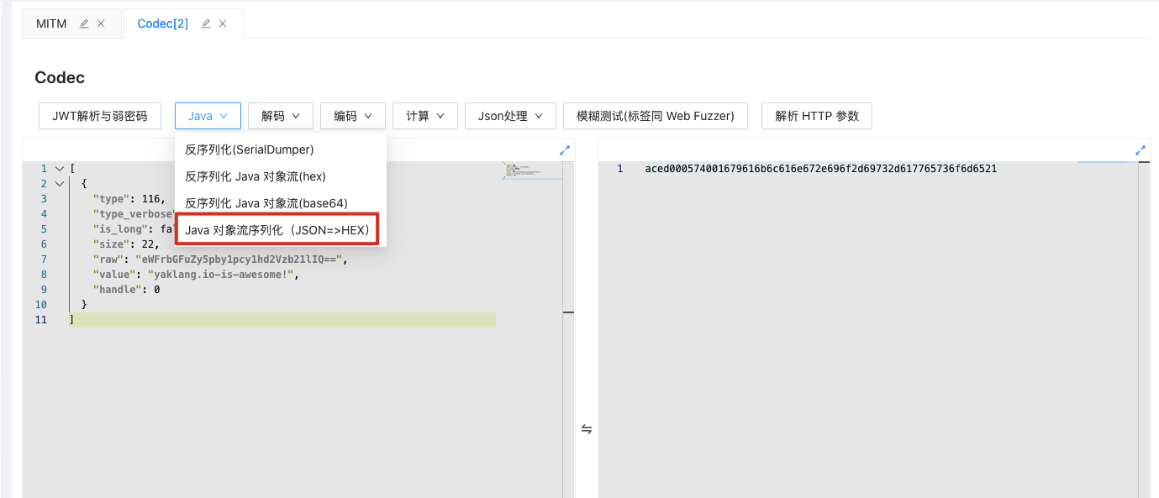The height and width of the screenshot is (498, 1159).
Task: Click the "raw" value line in editor
Action: click(221, 259)
